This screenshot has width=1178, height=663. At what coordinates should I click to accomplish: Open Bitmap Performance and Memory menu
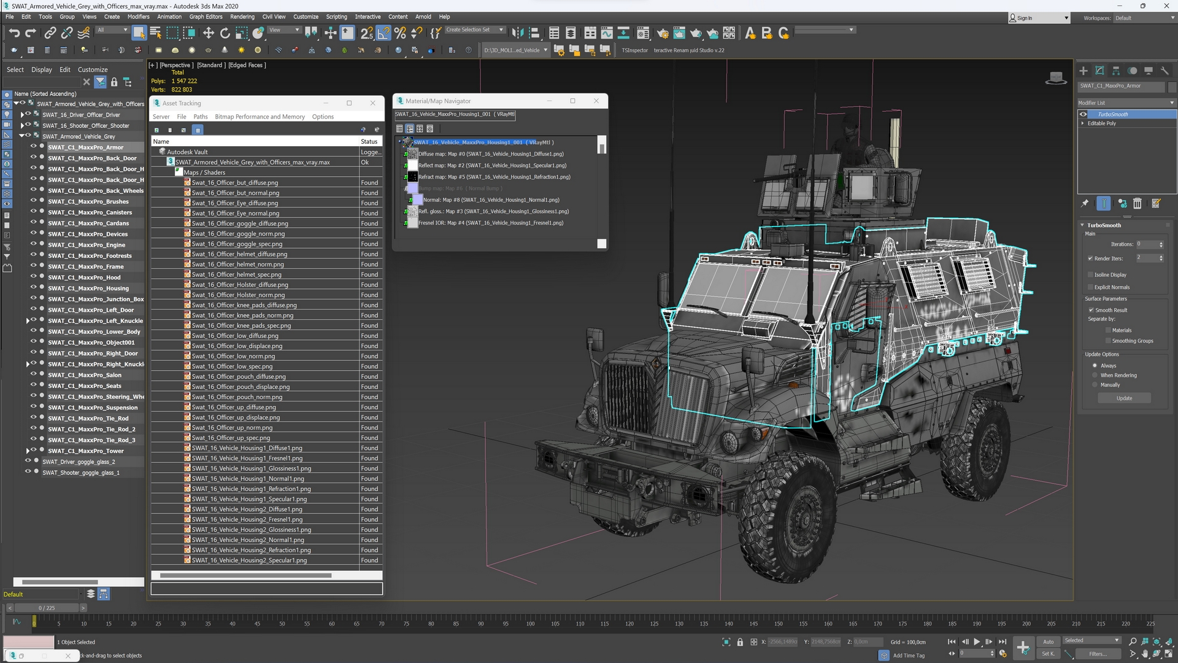point(260,117)
